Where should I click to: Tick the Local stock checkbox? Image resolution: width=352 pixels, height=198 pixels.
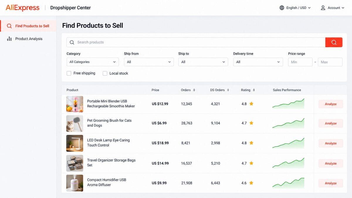point(105,73)
